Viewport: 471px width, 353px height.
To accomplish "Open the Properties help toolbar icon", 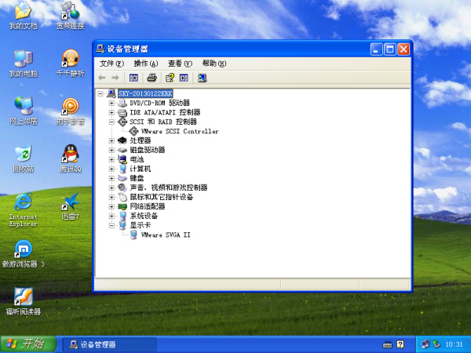I will point(170,78).
